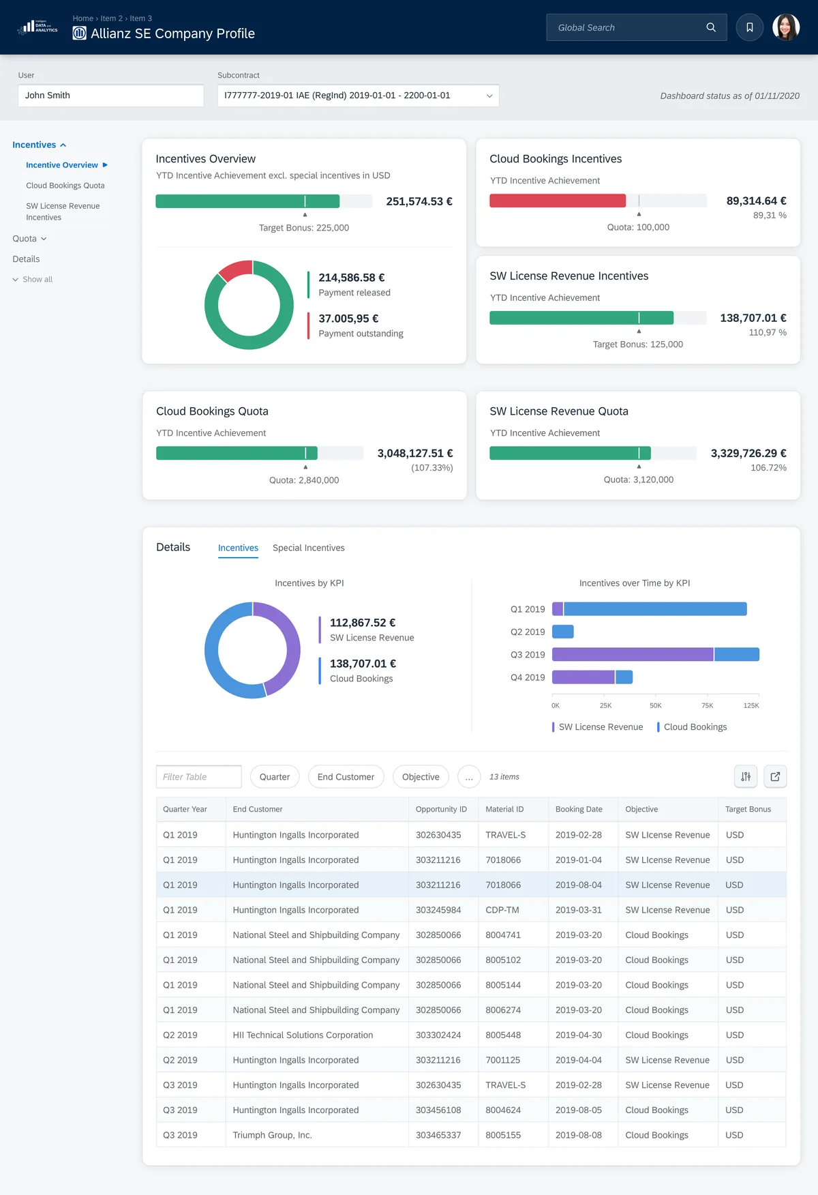Viewport: 818px width, 1195px height.
Task: Collapse the Incentives sidebar section
Action: click(x=40, y=145)
